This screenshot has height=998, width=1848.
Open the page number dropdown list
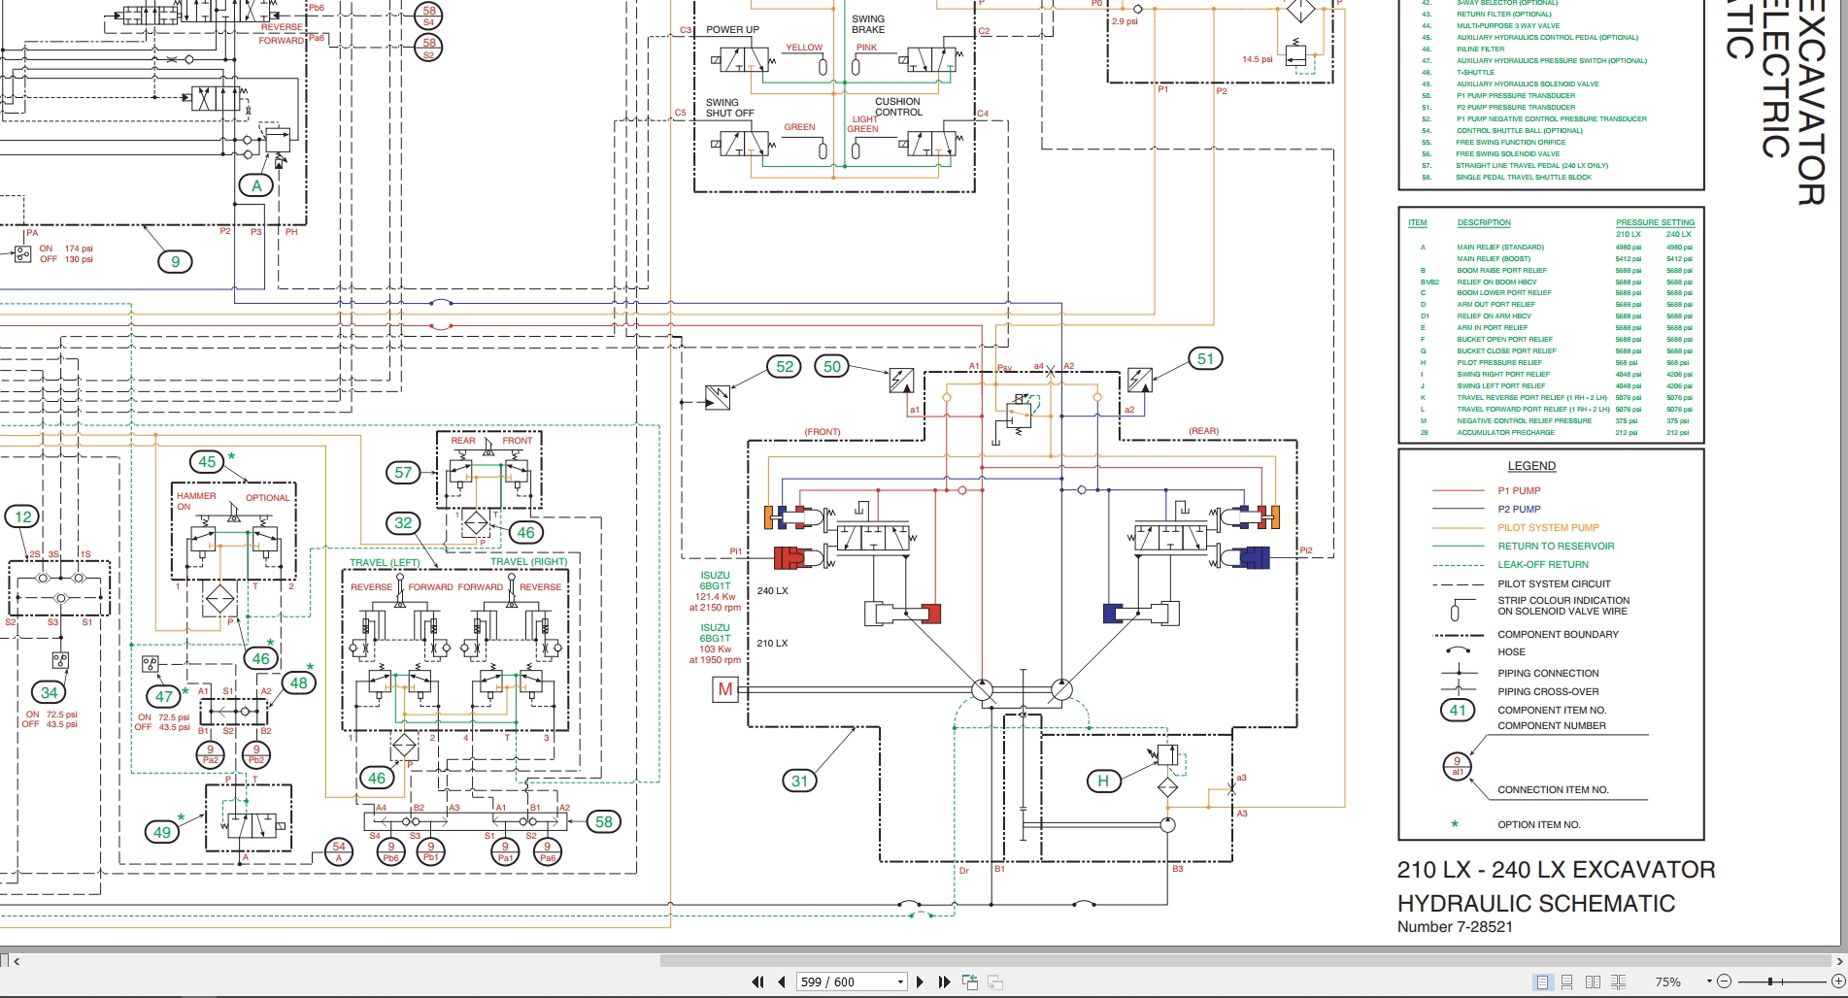tap(899, 981)
